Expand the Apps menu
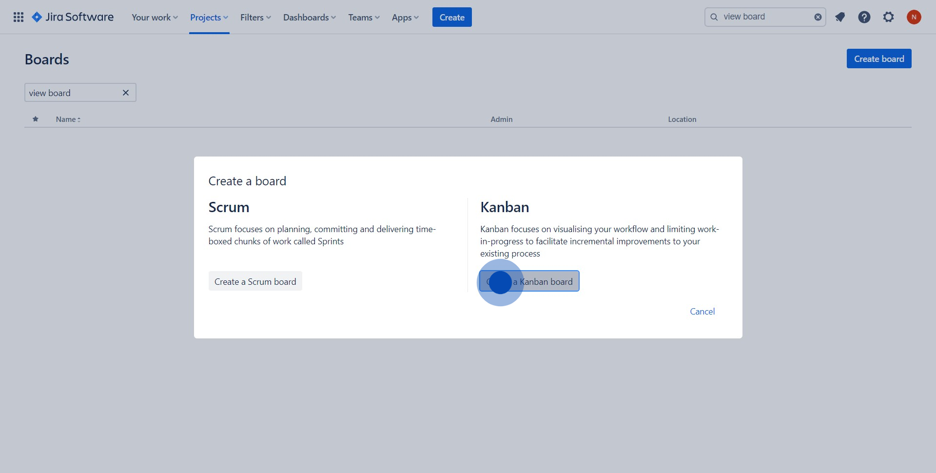This screenshot has width=936, height=473. [x=404, y=17]
